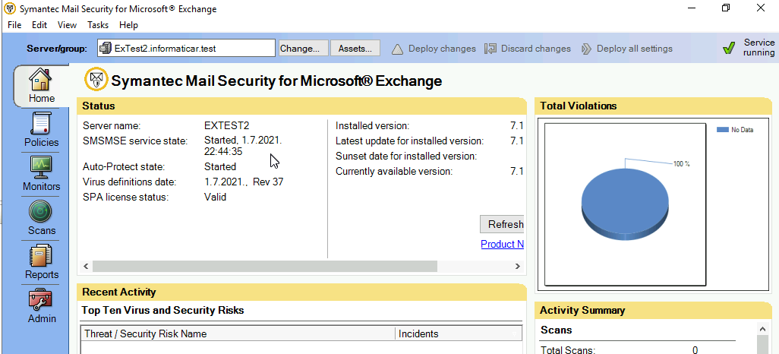Open the Scans radar icon
Viewport: 779px width, 354px height.
tap(41, 212)
